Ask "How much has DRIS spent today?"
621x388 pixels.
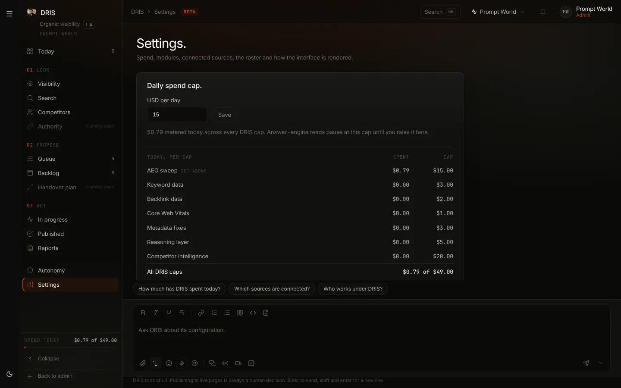[x=179, y=289]
